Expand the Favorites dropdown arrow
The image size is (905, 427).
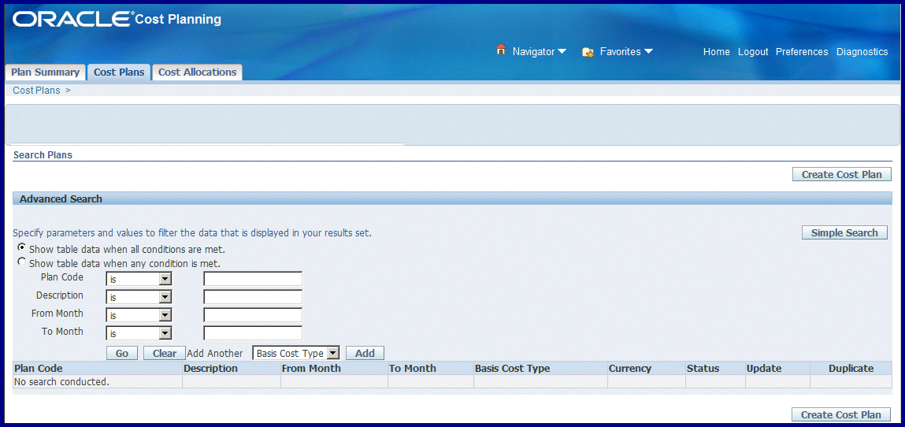pyautogui.click(x=648, y=52)
